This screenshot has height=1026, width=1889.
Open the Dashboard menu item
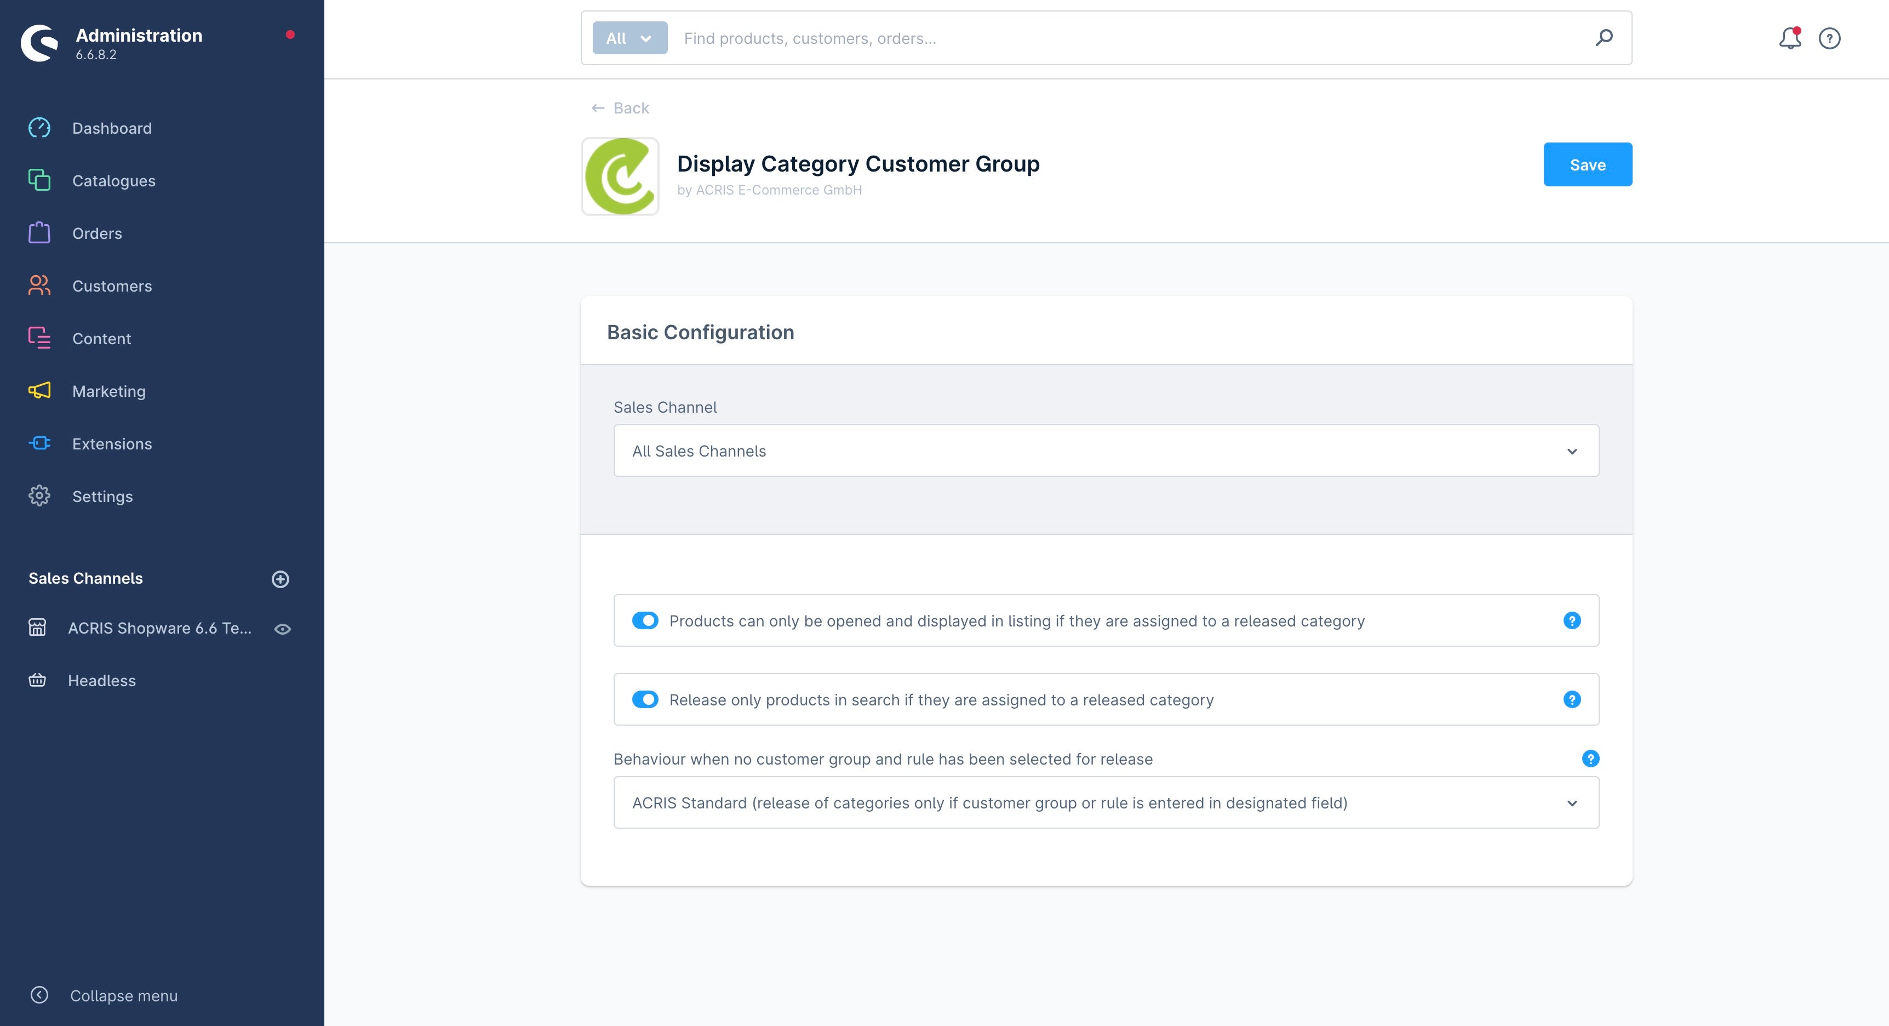111,128
